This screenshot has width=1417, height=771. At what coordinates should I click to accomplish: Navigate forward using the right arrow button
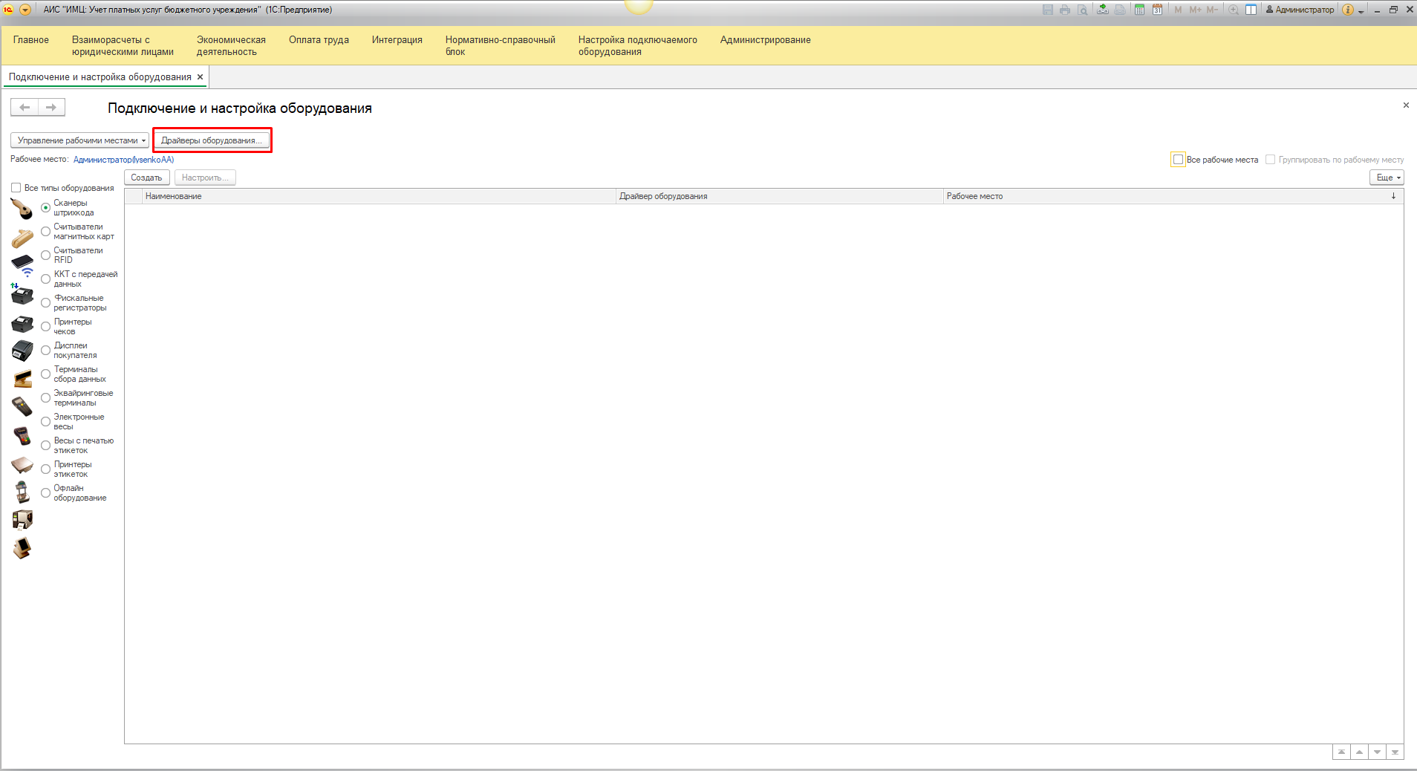pyautogui.click(x=51, y=108)
